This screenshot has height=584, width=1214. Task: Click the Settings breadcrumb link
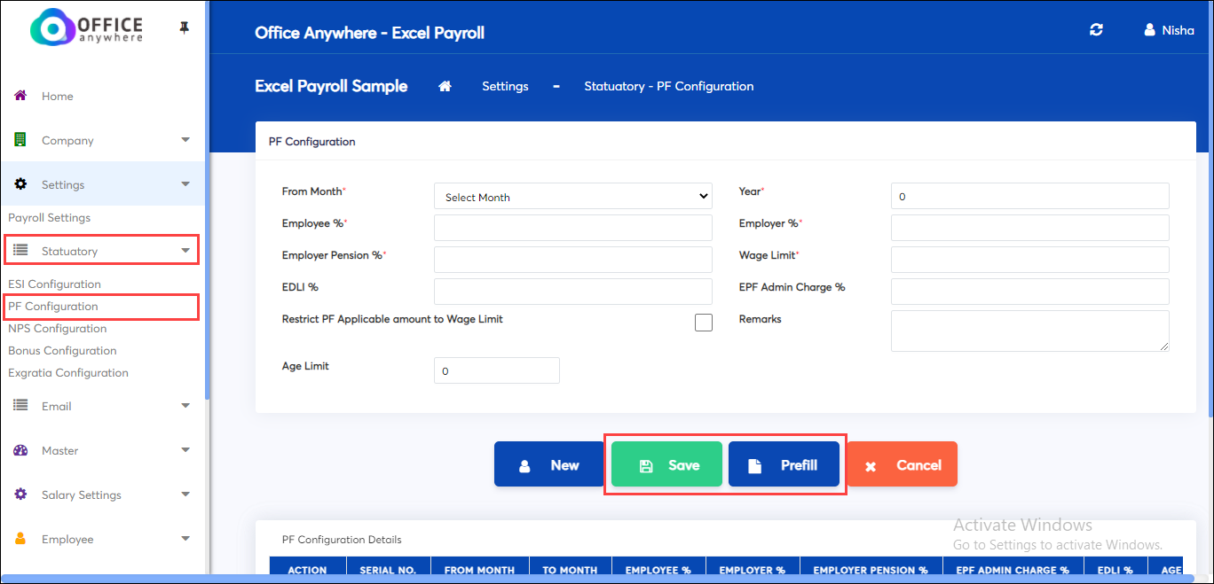(x=505, y=86)
